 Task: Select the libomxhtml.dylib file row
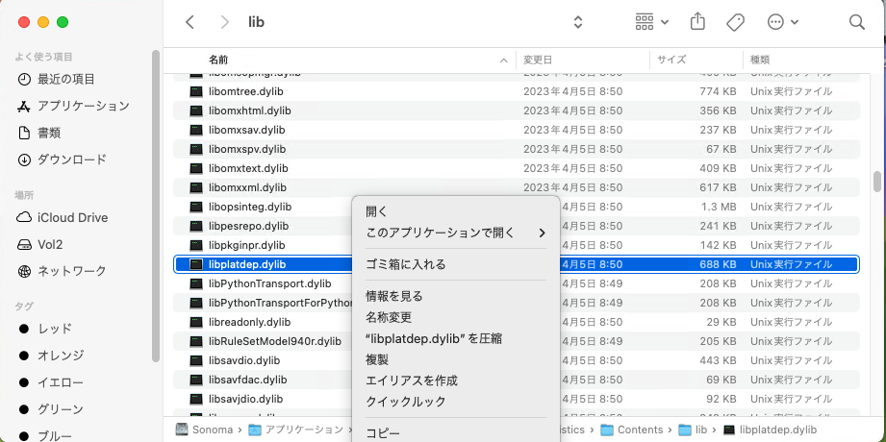pyautogui.click(x=249, y=110)
